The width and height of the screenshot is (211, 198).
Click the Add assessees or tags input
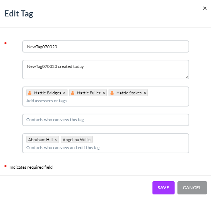coord(46,101)
